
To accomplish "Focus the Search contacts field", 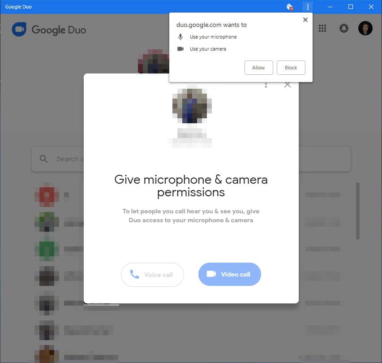I will [191, 159].
